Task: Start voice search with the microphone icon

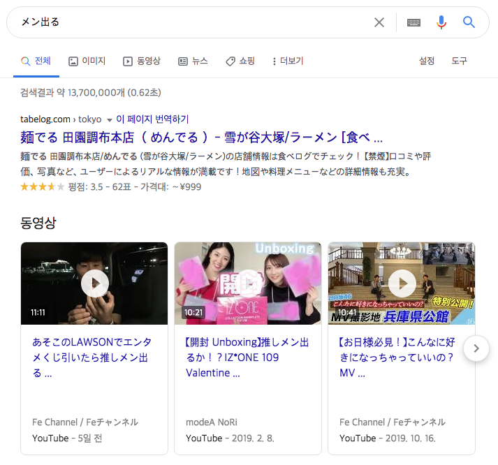Action: [x=441, y=22]
